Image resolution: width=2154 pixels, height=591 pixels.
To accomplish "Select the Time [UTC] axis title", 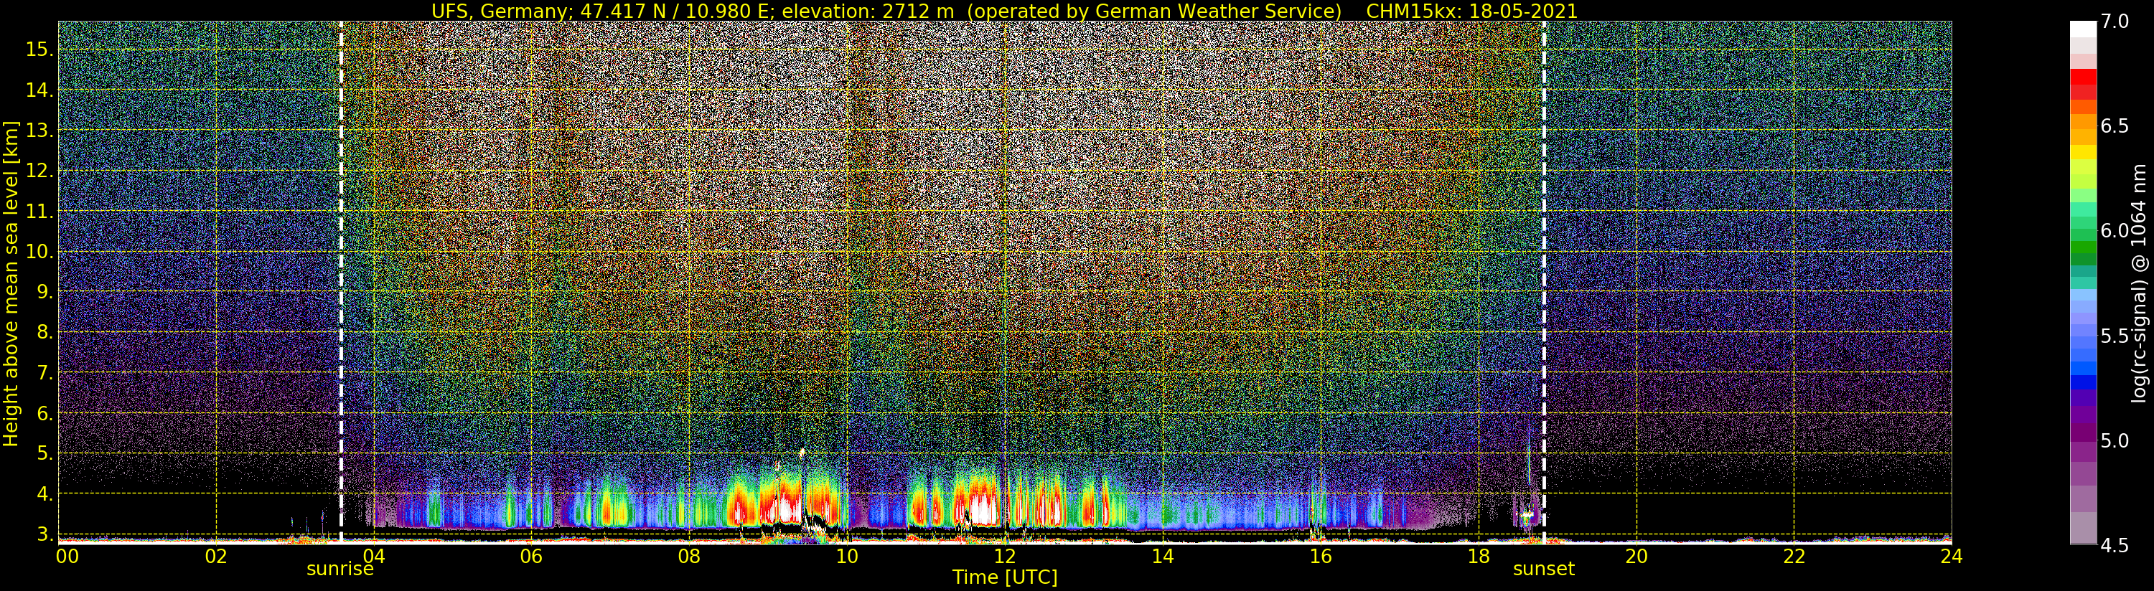I will point(1004,577).
